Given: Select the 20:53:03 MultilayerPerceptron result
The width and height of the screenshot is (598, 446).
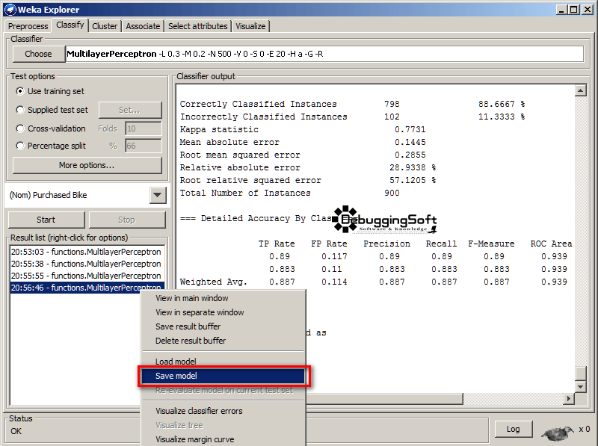Looking at the screenshot, I should pyautogui.click(x=87, y=252).
